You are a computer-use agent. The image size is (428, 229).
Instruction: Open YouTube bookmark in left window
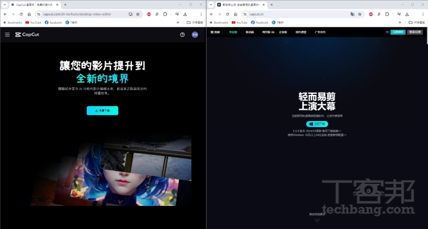tap(33, 23)
